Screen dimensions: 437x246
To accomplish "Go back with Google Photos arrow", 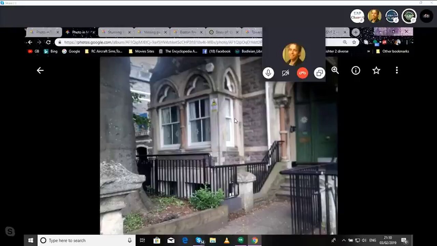I will (x=40, y=70).
